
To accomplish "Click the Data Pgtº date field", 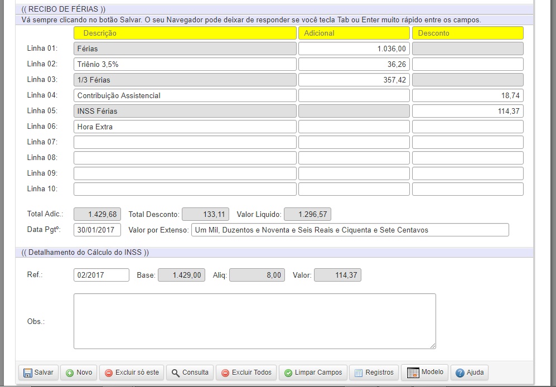I will pos(97,230).
